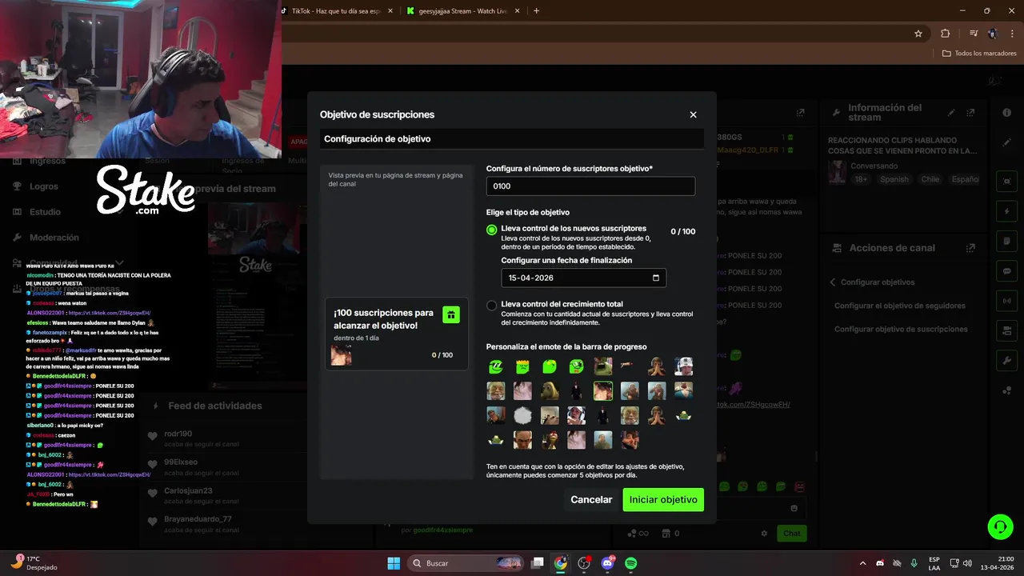Click follower Carlosjuan23 in activity feed
Screen dimensions: 1024x576
tap(188, 490)
